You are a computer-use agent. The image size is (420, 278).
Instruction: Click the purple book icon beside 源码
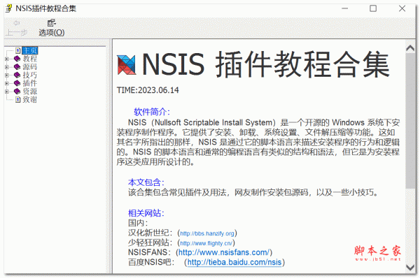[x=17, y=67]
